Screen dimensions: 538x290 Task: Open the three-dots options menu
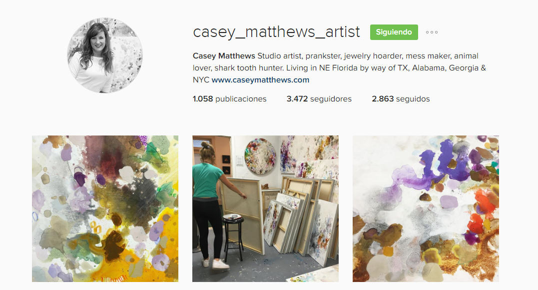pos(432,32)
